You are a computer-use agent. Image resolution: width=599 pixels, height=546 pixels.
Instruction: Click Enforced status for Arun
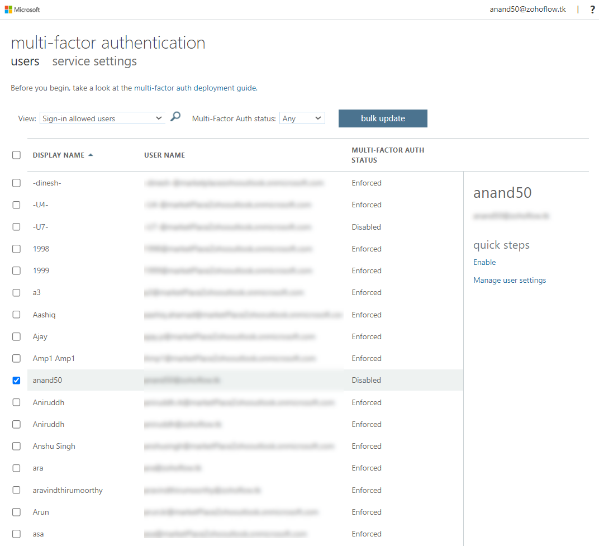click(367, 512)
